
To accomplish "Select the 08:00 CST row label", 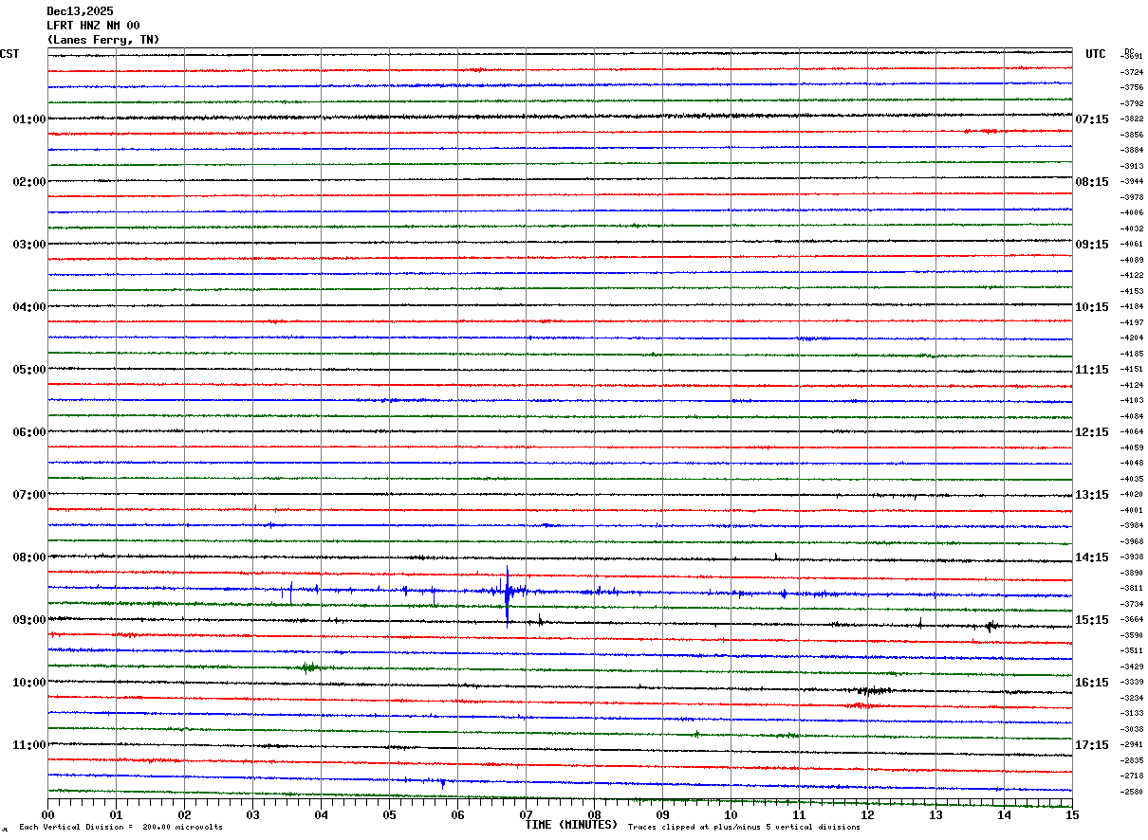I will (29, 557).
